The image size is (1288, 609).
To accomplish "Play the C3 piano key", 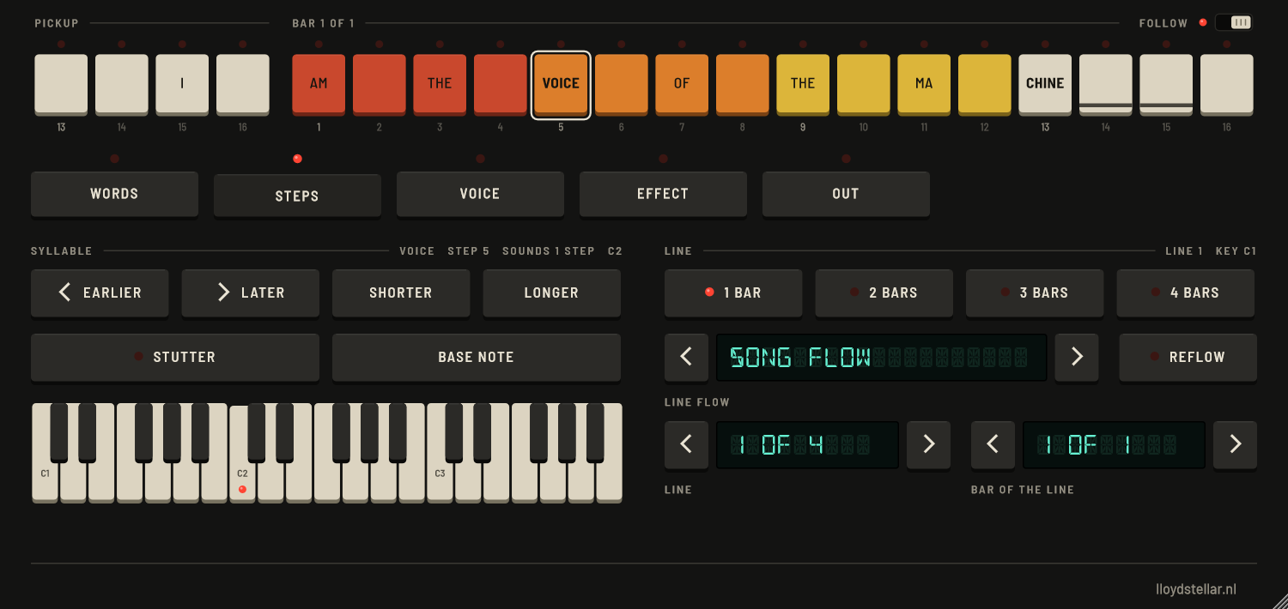I will 440,482.
